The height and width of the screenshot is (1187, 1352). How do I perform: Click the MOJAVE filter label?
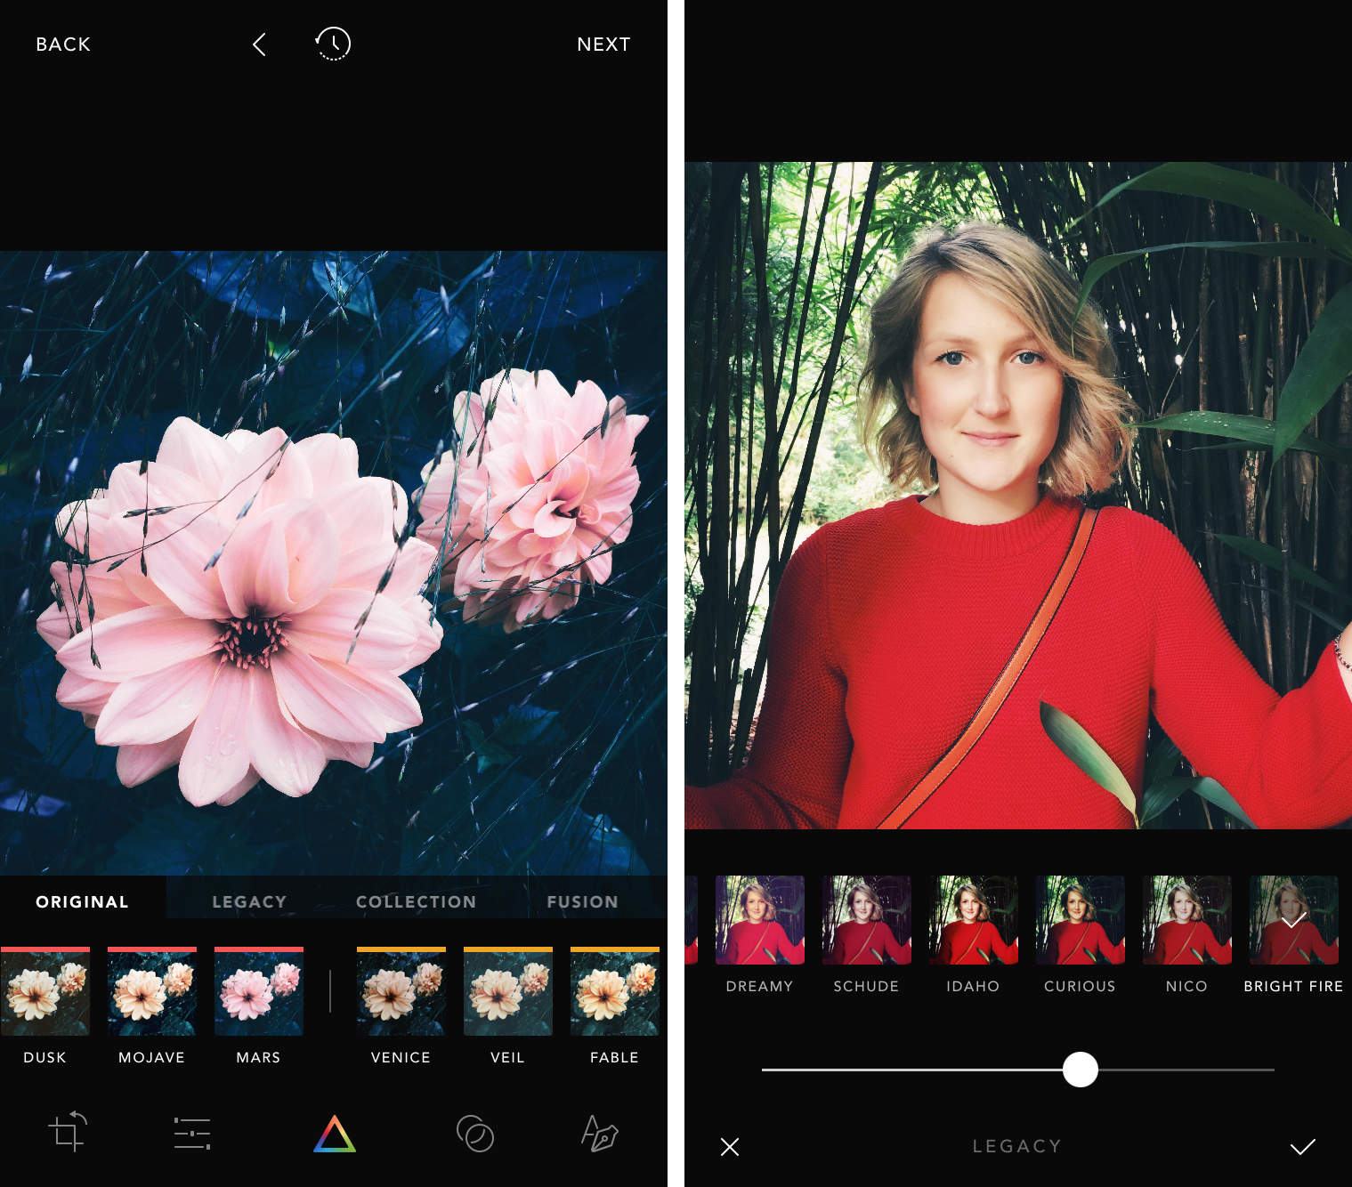pos(152,1057)
